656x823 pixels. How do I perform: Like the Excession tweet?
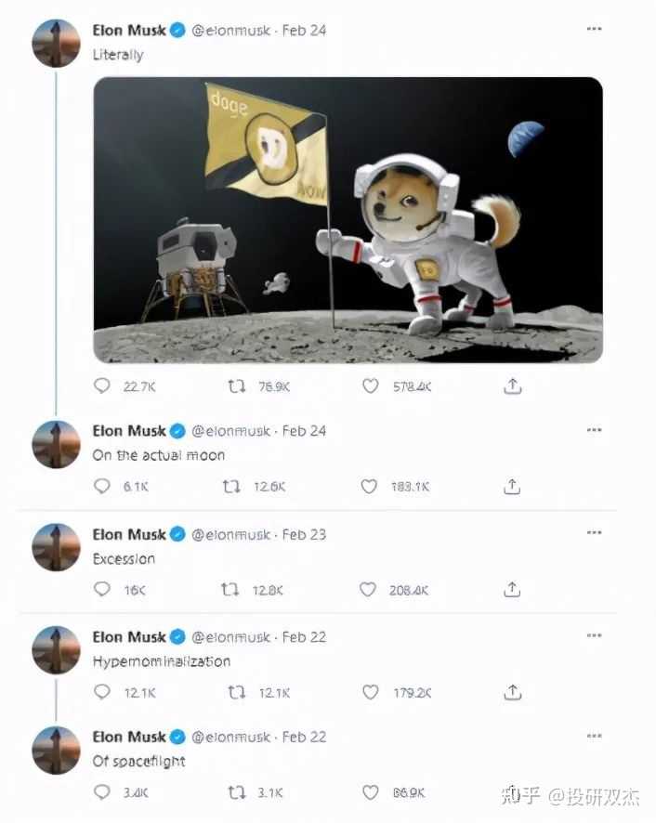point(368,590)
